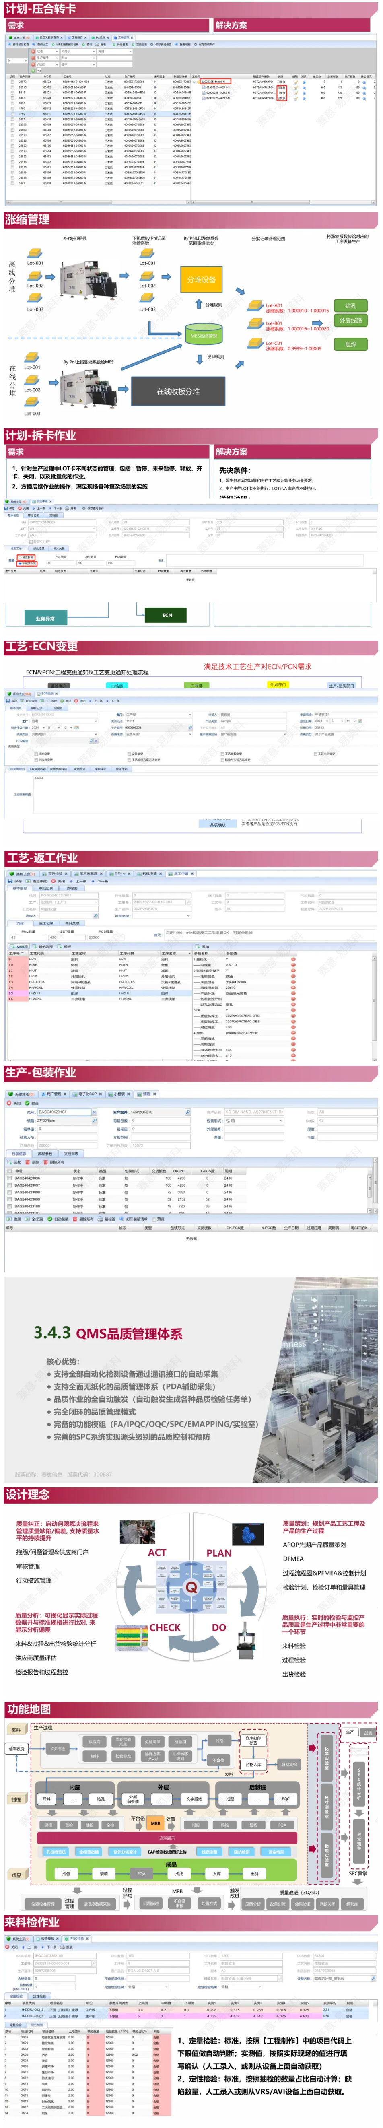383x2128 pixels.
Task: Click the red Q center of PDCA wheel
Action: (191, 1588)
